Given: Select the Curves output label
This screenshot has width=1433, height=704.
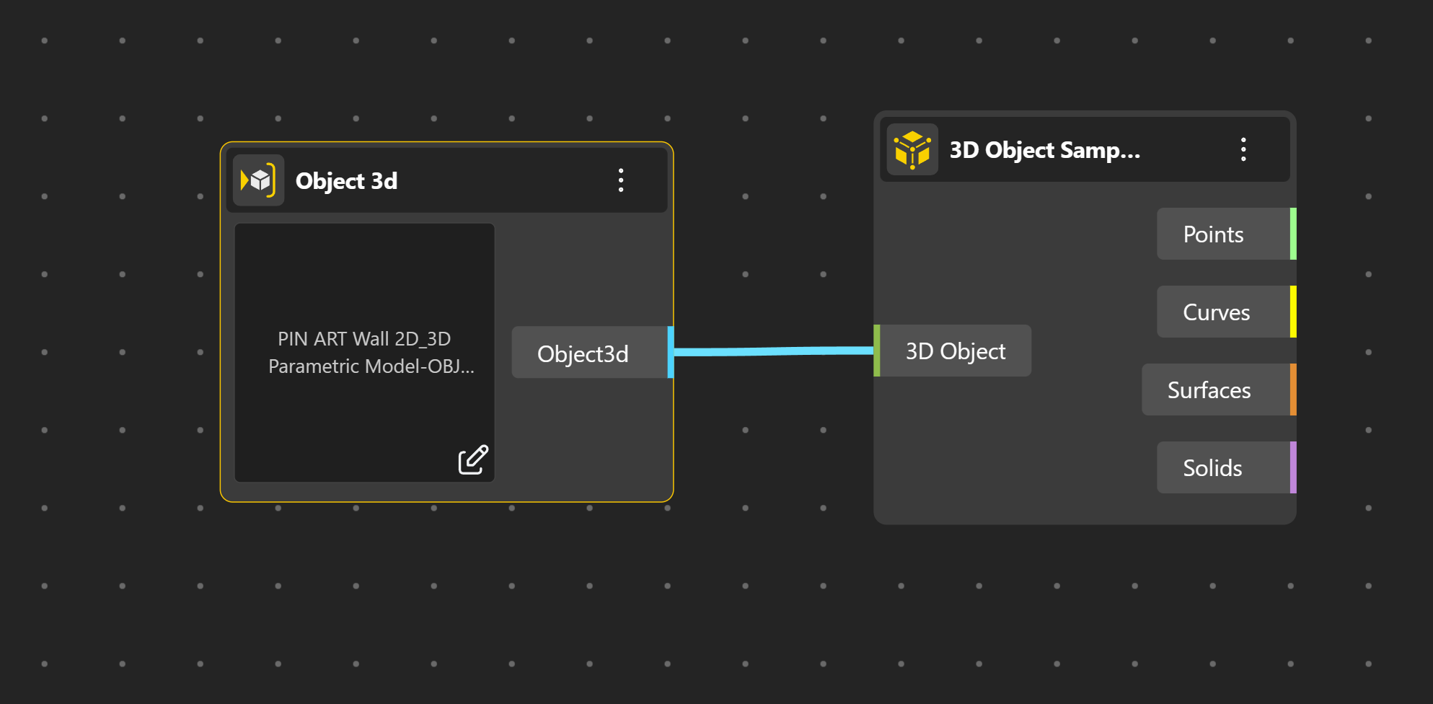Looking at the screenshot, I should [1216, 312].
